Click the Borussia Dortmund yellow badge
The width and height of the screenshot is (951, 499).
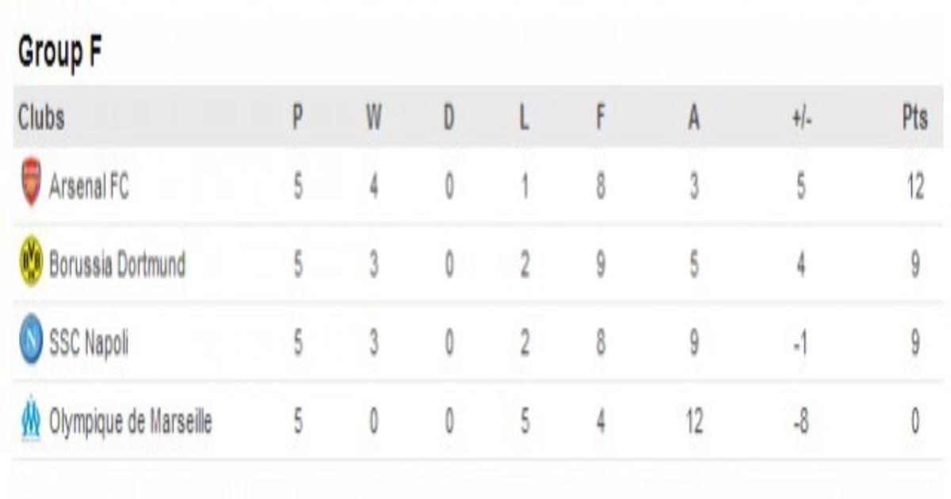pos(31,261)
